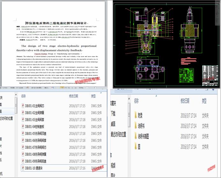
Task: Click the red technical notes in CAD drawing
Action: pos(189,61)
